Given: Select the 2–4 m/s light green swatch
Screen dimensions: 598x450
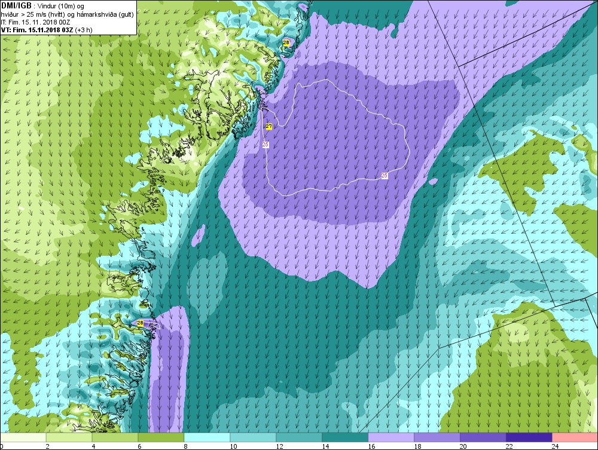Looking at the screenshot, I should [69, 437].
